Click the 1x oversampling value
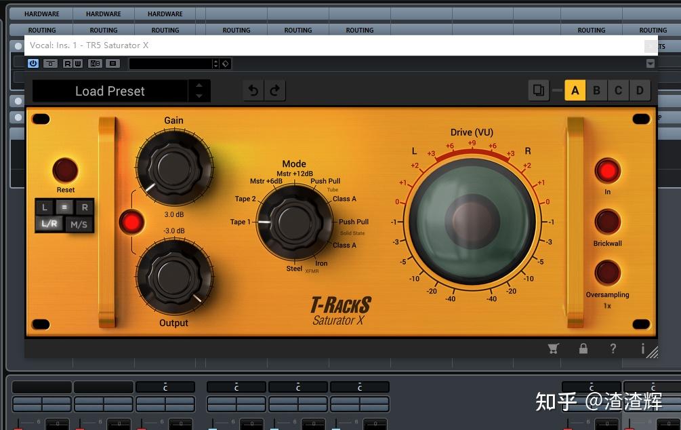The image size is (681, 430). click(x=607, y=306)
